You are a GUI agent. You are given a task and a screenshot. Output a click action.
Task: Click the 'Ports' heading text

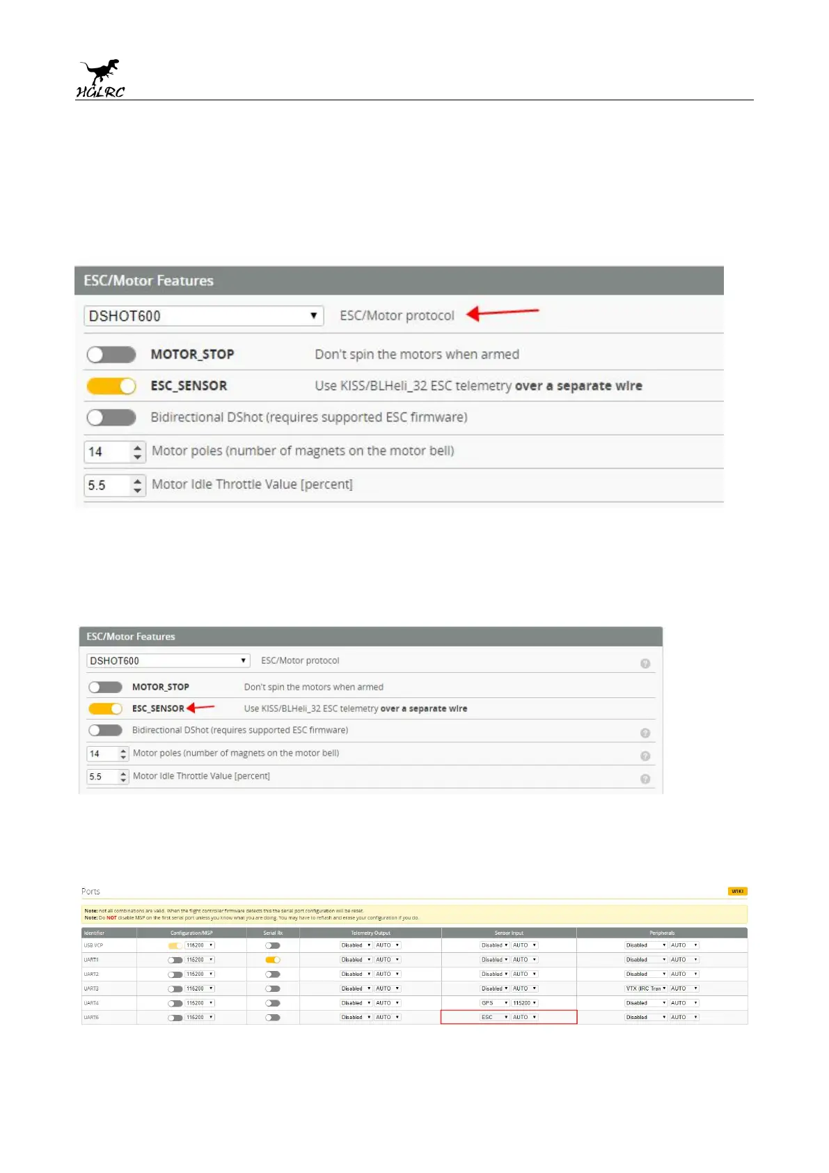pyautogui.click(x=90, y=892)
